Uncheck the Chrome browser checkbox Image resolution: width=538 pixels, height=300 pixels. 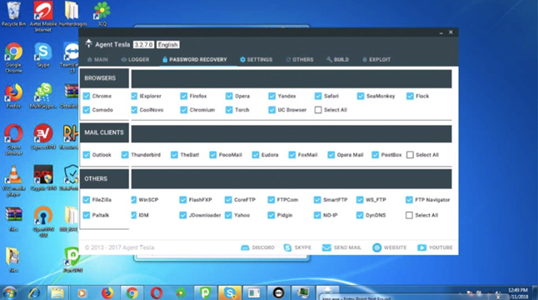(87, 96)
